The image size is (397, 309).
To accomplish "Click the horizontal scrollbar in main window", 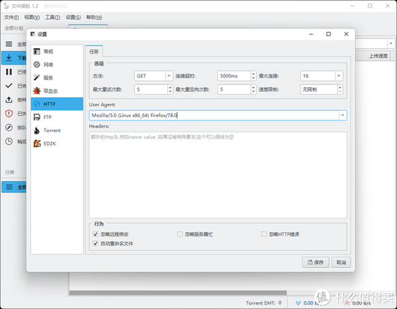I will coord(178,293).
